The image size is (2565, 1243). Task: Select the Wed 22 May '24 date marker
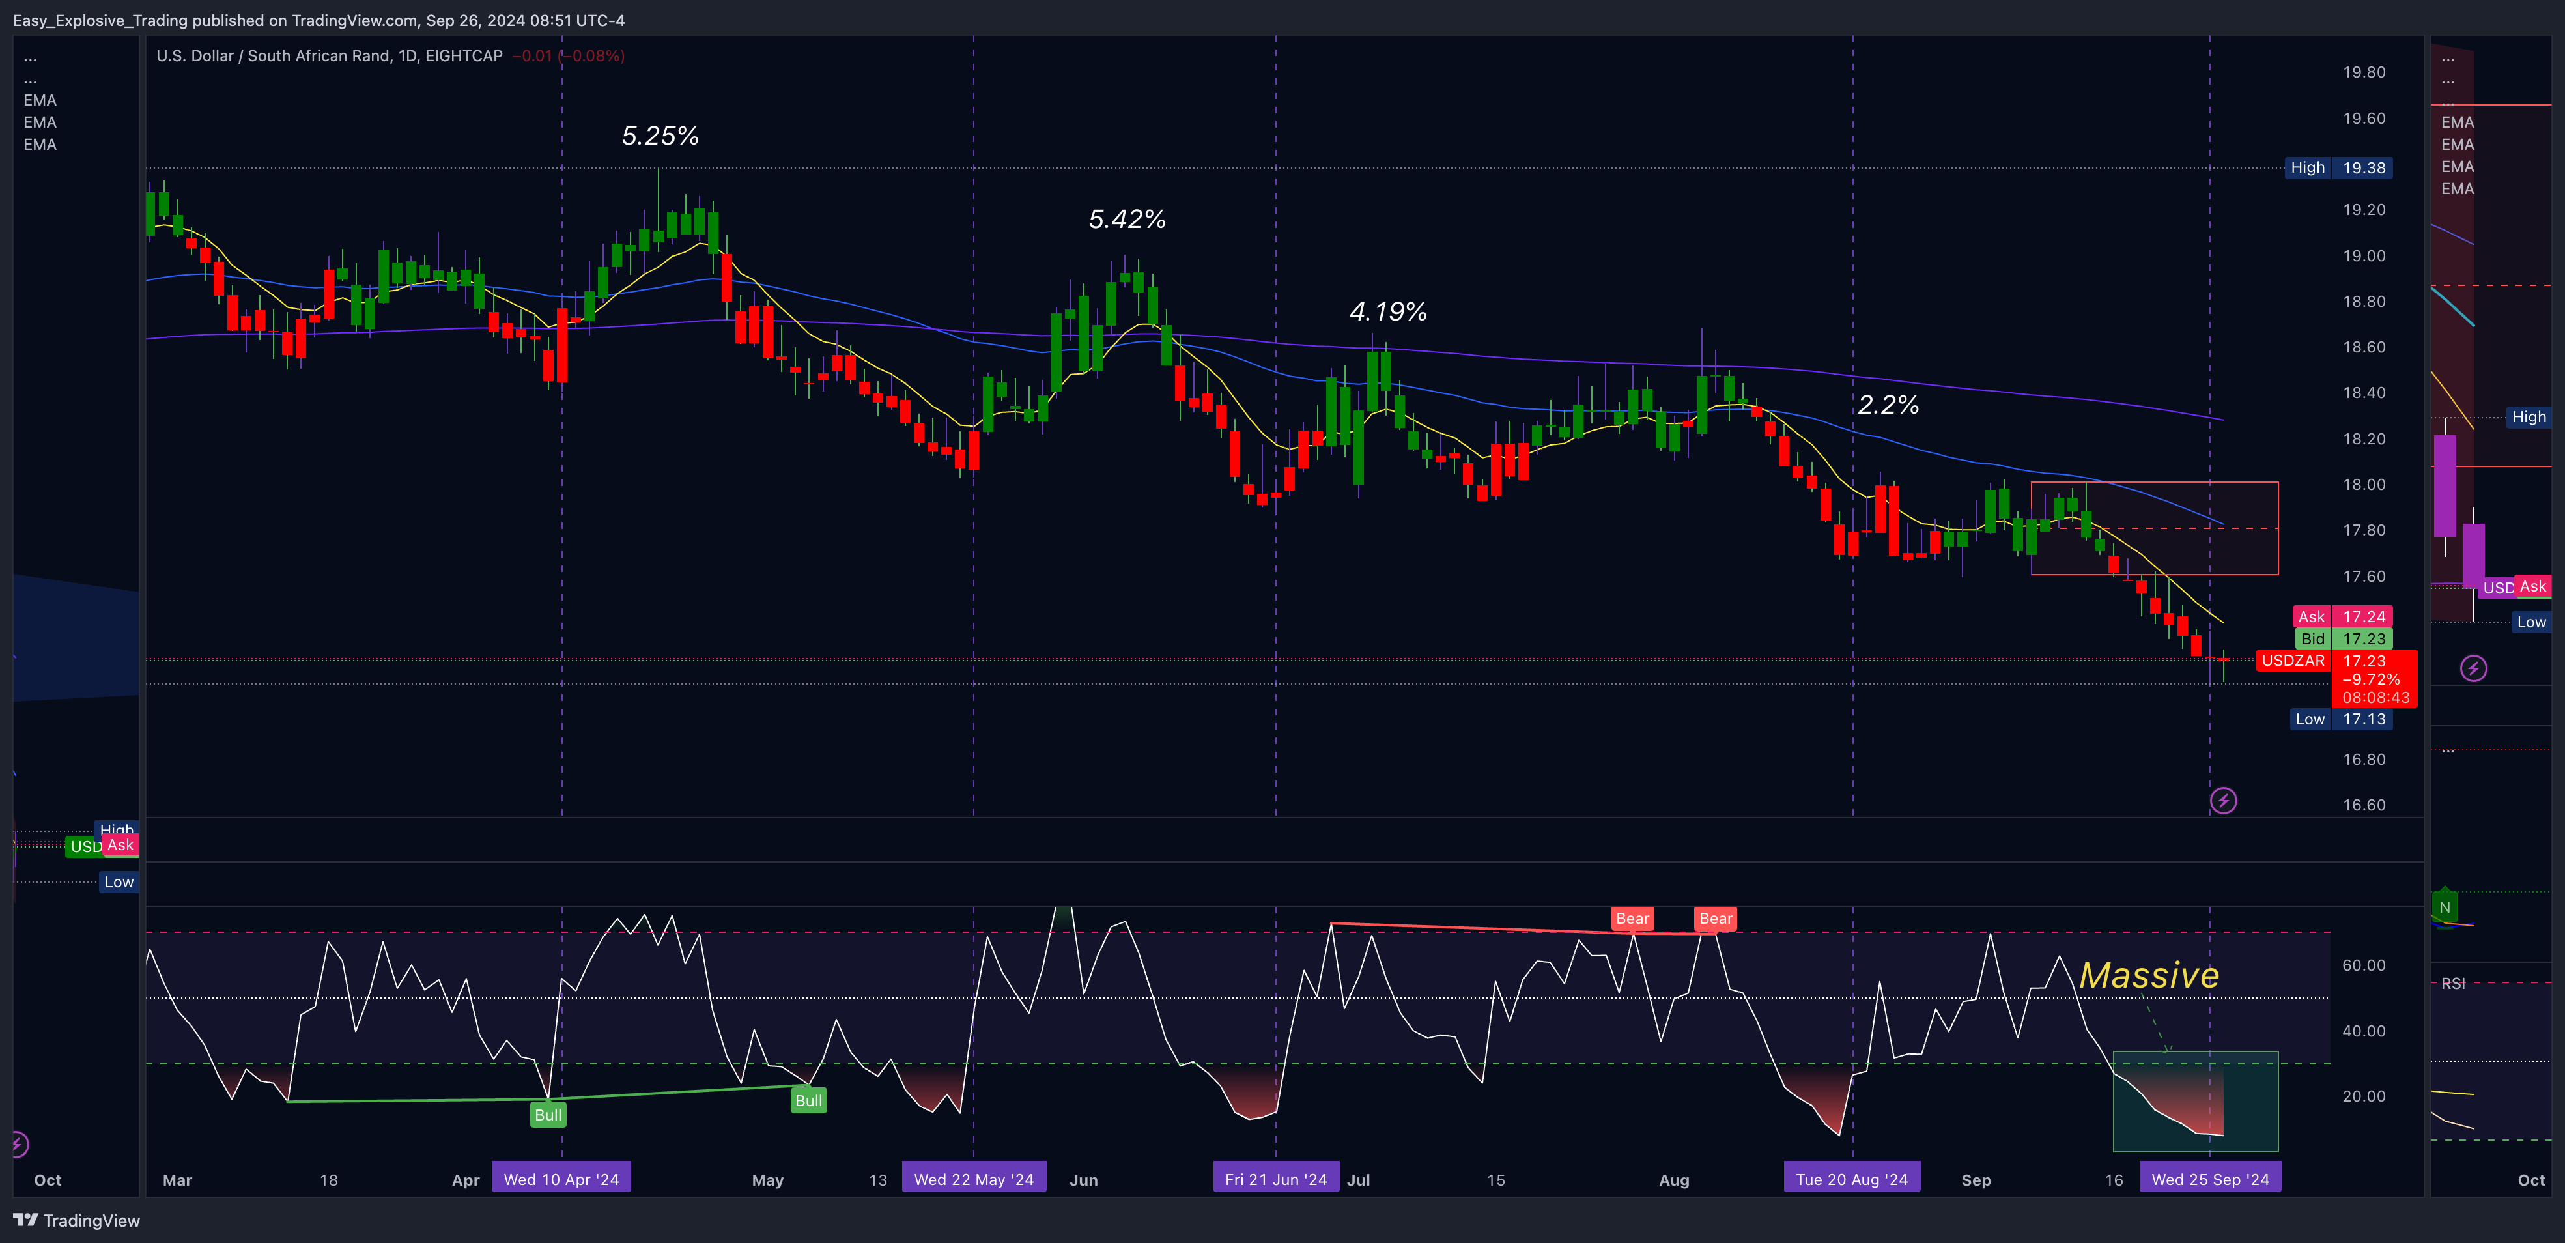(x=974, y=1179)
